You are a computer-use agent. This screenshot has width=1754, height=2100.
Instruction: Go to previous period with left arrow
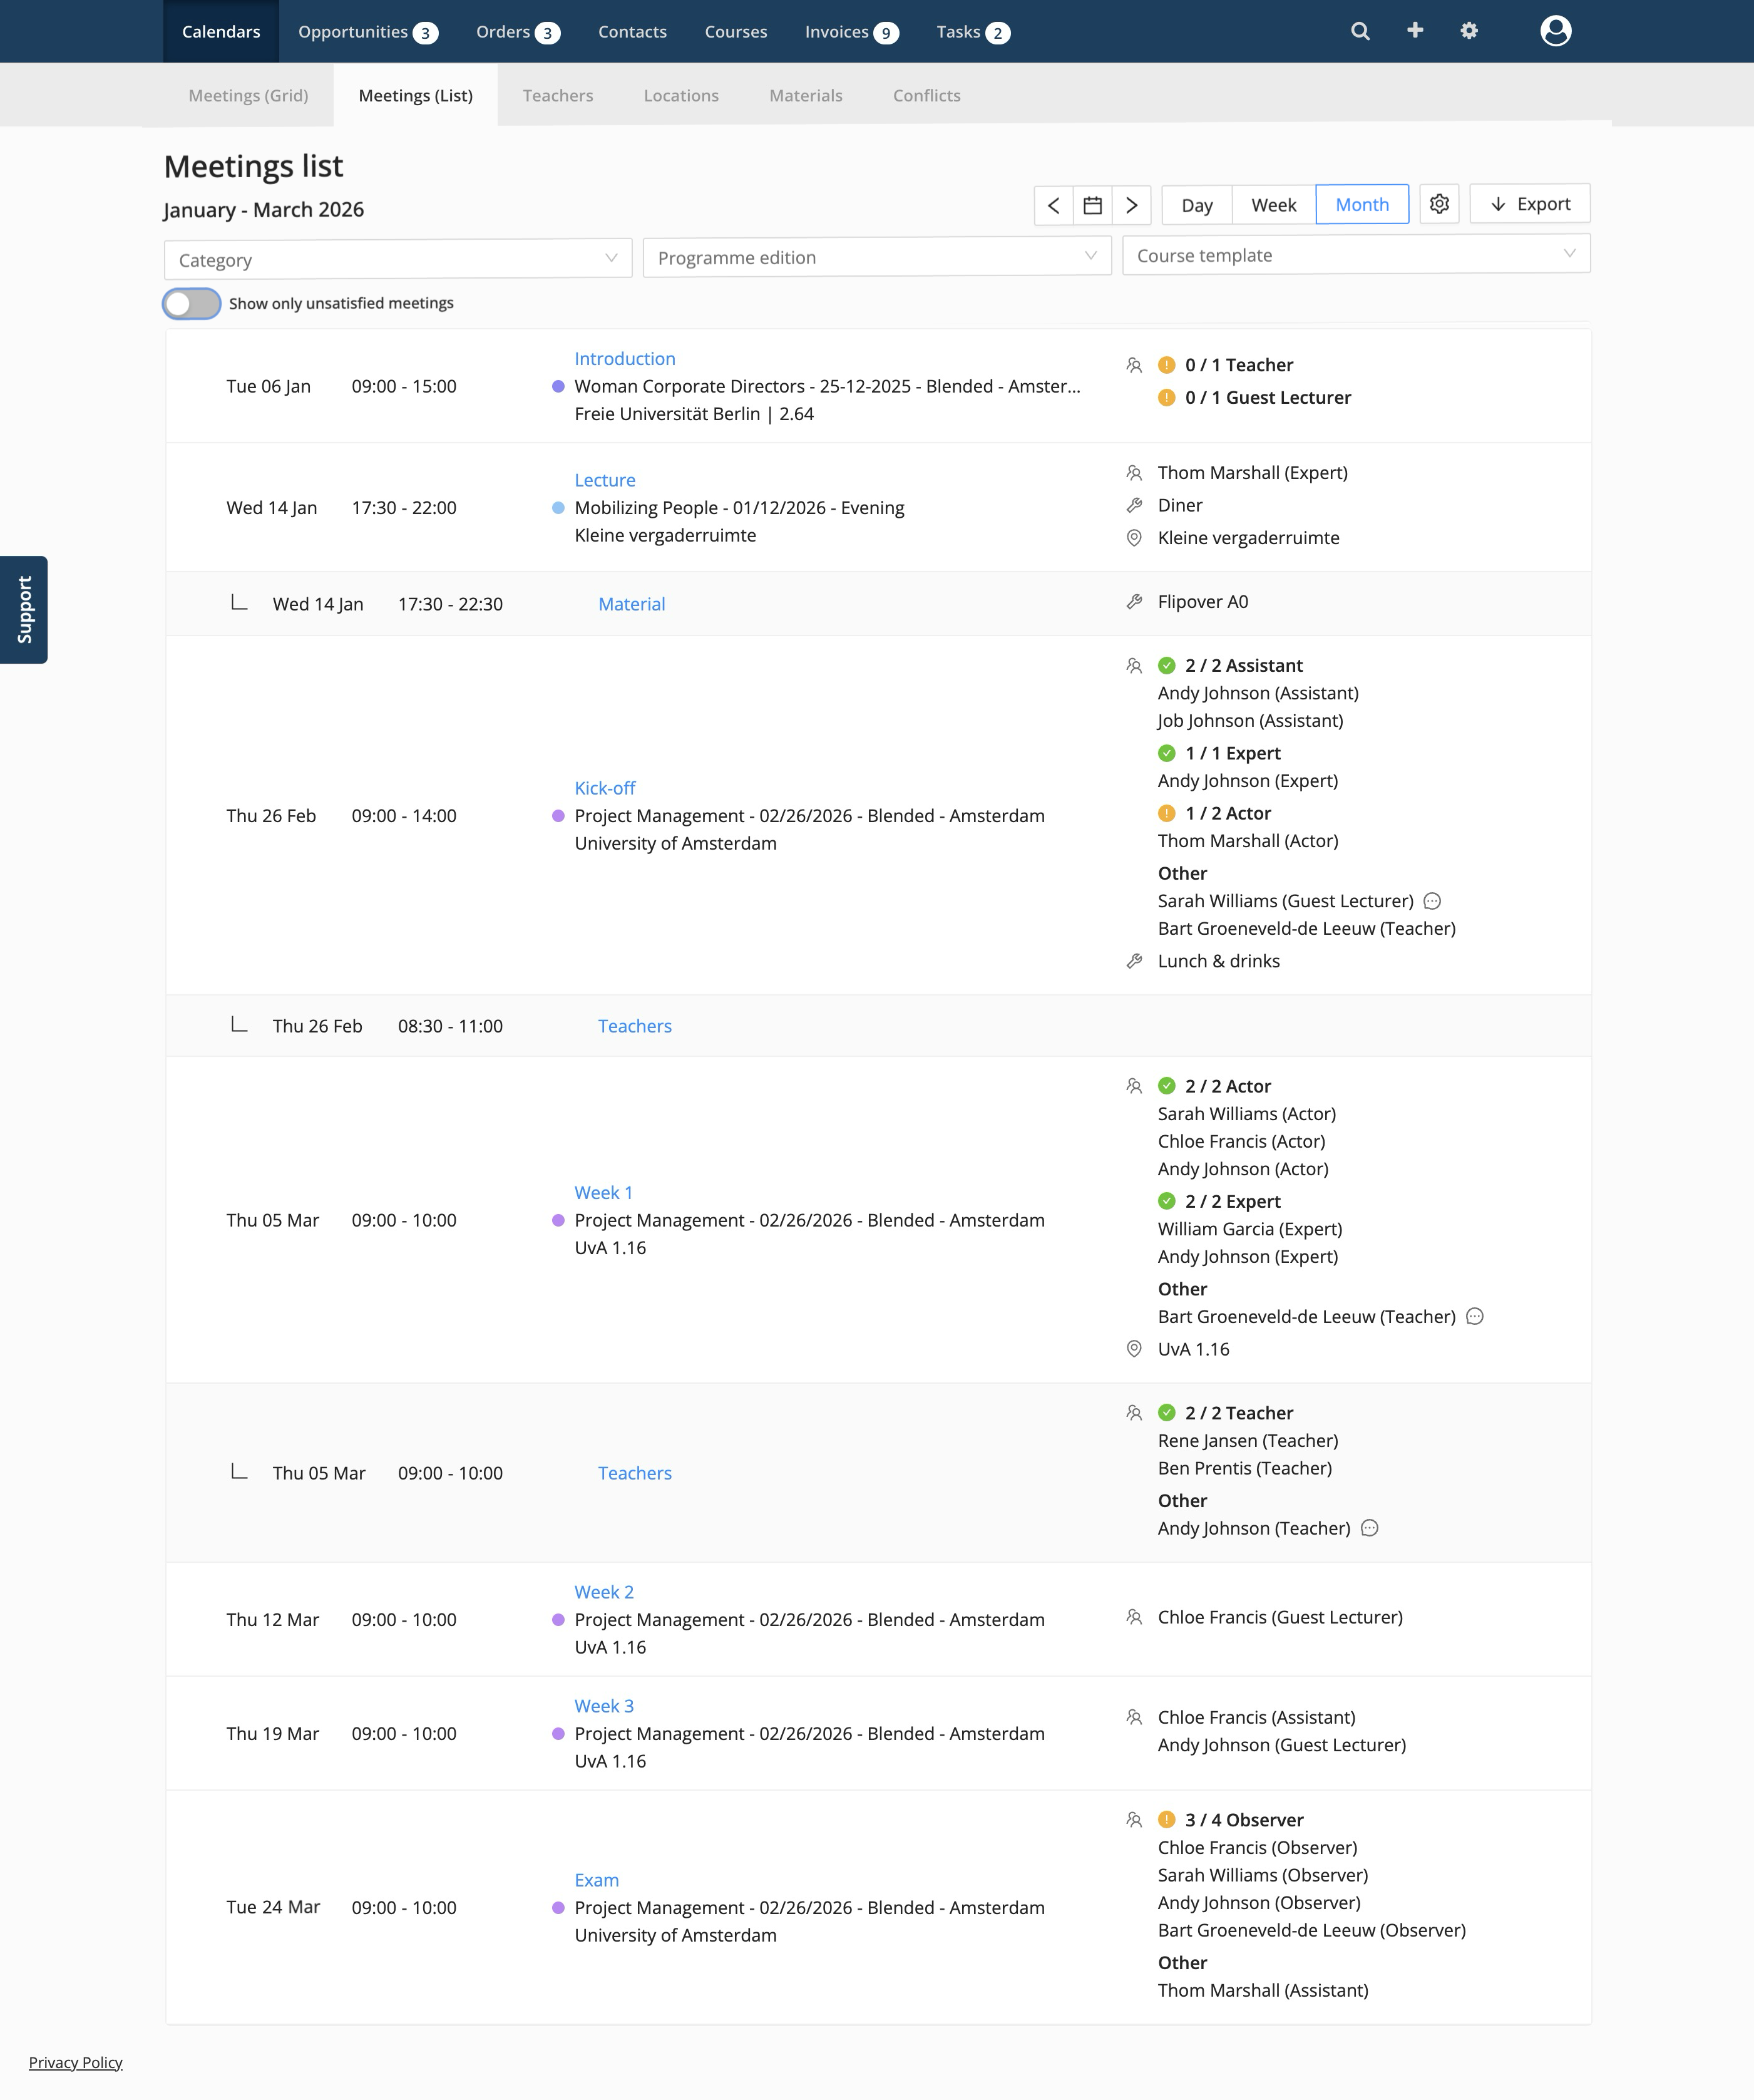[x=1053, y=205]
